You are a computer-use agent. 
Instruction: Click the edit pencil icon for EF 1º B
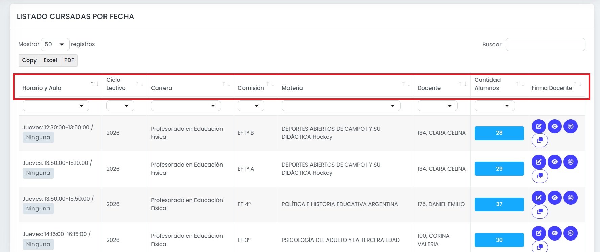[539, 126]
